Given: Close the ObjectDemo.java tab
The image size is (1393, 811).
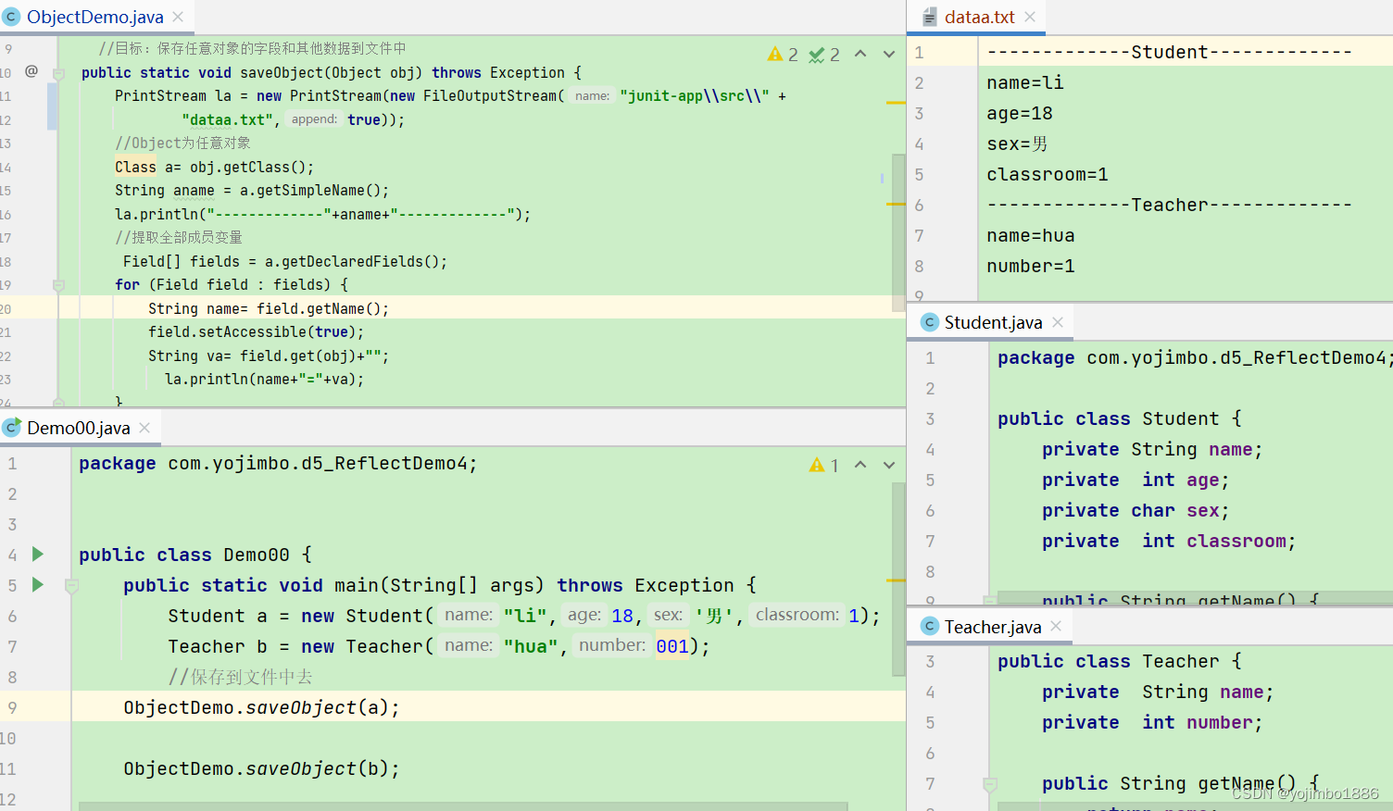Looking at the screenshot, I should (178, 17).
